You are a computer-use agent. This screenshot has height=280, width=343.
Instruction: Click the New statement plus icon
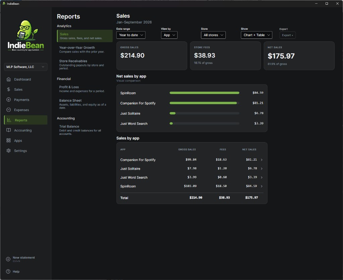click(8, 259)
